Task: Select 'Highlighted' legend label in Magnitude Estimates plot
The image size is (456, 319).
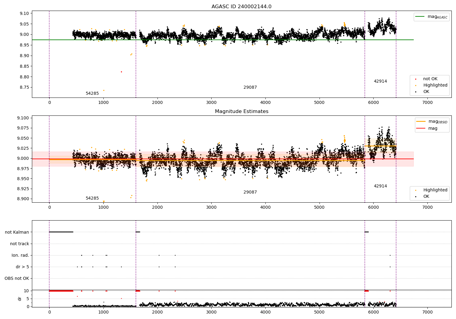Action: pyautogui.click(x=435, y=190)
